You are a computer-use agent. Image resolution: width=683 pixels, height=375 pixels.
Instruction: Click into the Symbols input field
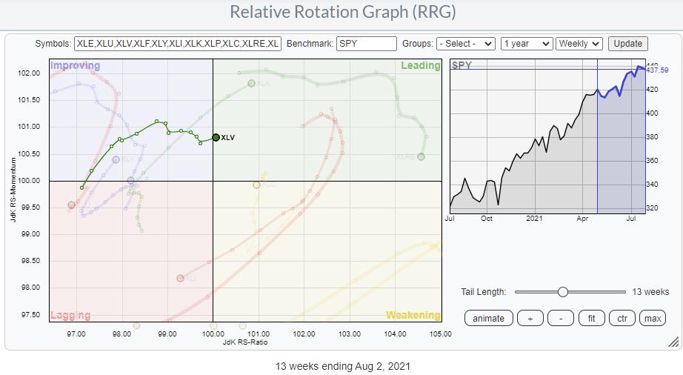pos(178,44)
